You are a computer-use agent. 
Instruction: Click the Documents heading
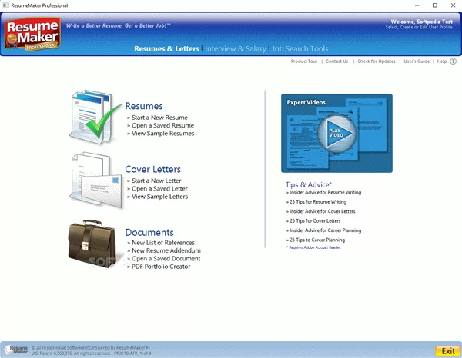click(x=149, y=233)
